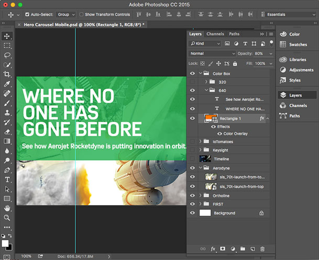Click the fx add layer style icon
Screen dimensions: 319x260
(213, 249)
